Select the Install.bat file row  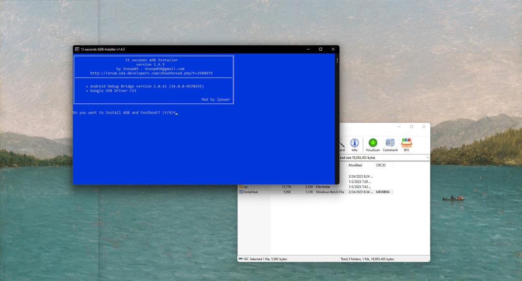316,192
